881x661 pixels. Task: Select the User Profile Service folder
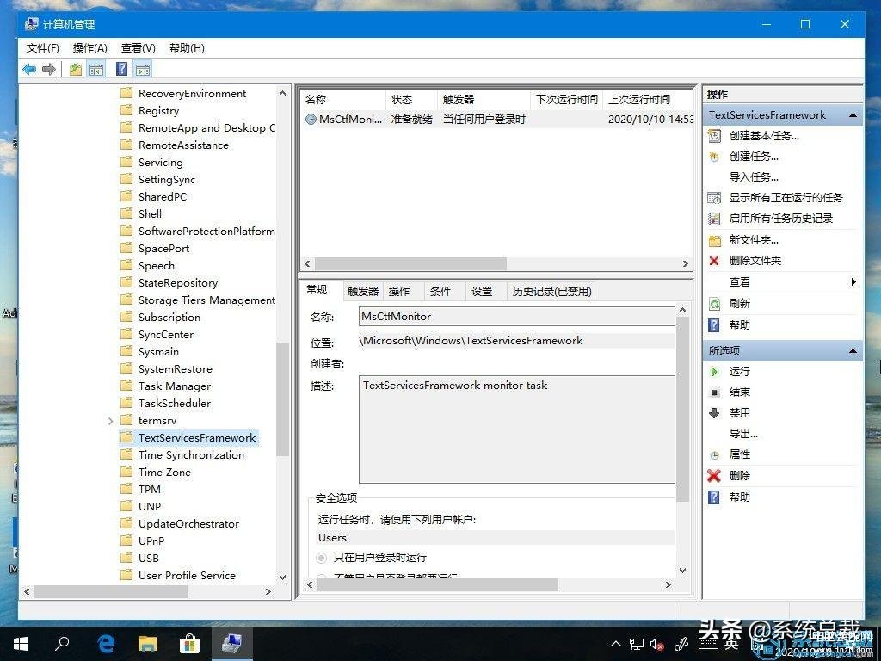tap(187, 576)
